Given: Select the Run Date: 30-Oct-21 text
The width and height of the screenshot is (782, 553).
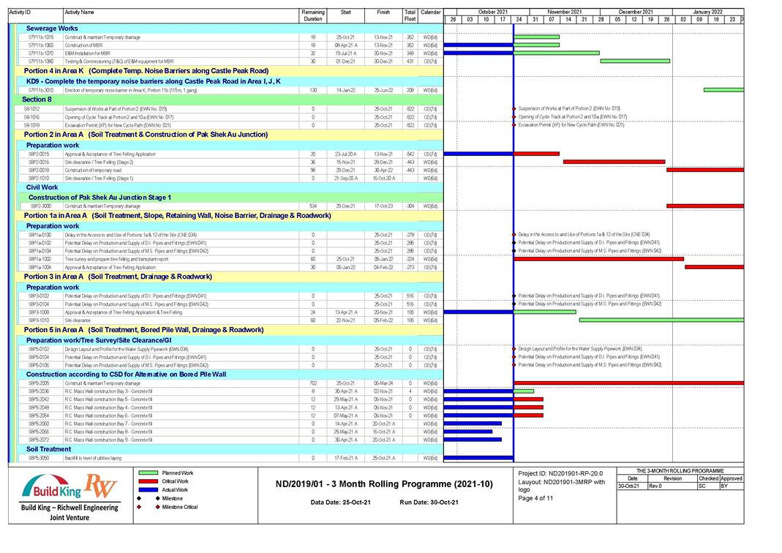Looking at the screenshot, I should tap(429, 503).
